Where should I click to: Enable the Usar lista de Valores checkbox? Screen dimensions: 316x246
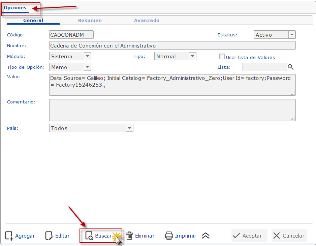tap(222, 57)
